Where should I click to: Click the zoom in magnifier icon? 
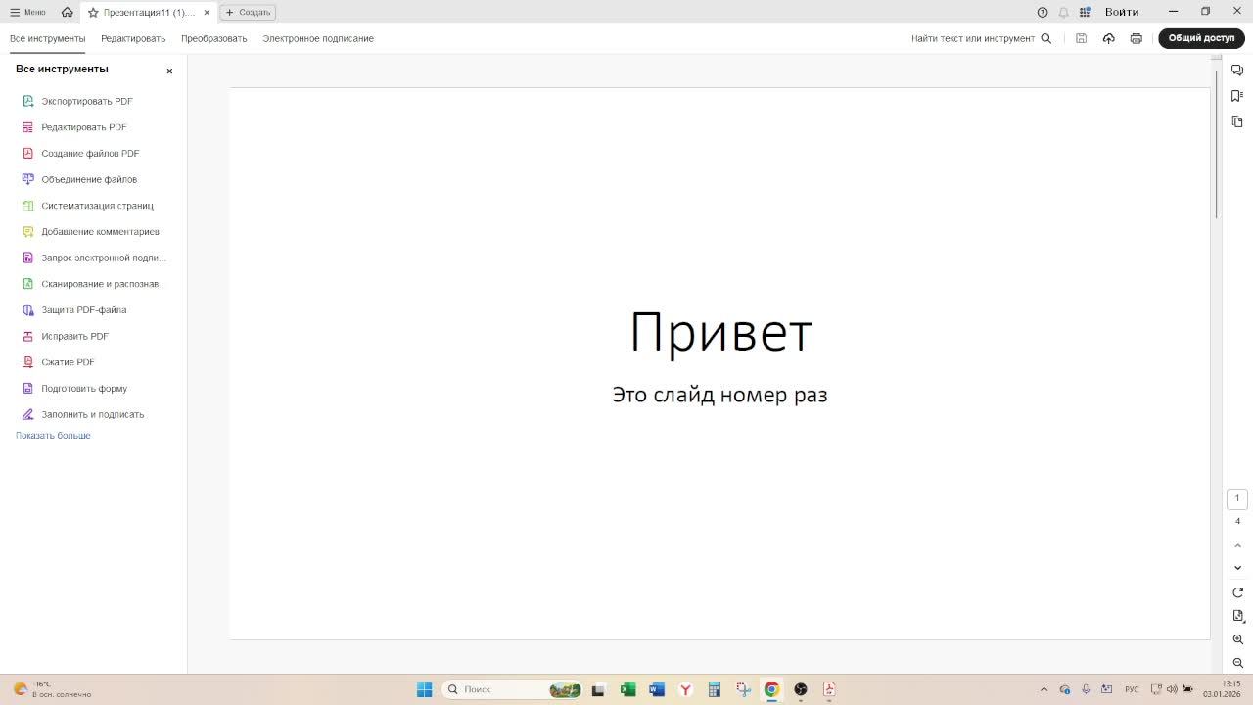click(x=1237, y=639)
